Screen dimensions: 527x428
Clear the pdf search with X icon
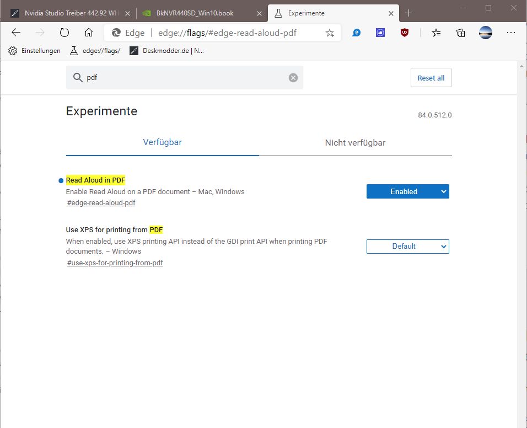(293, 78)
